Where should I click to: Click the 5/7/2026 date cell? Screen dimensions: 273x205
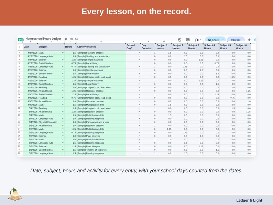(31, 153)
